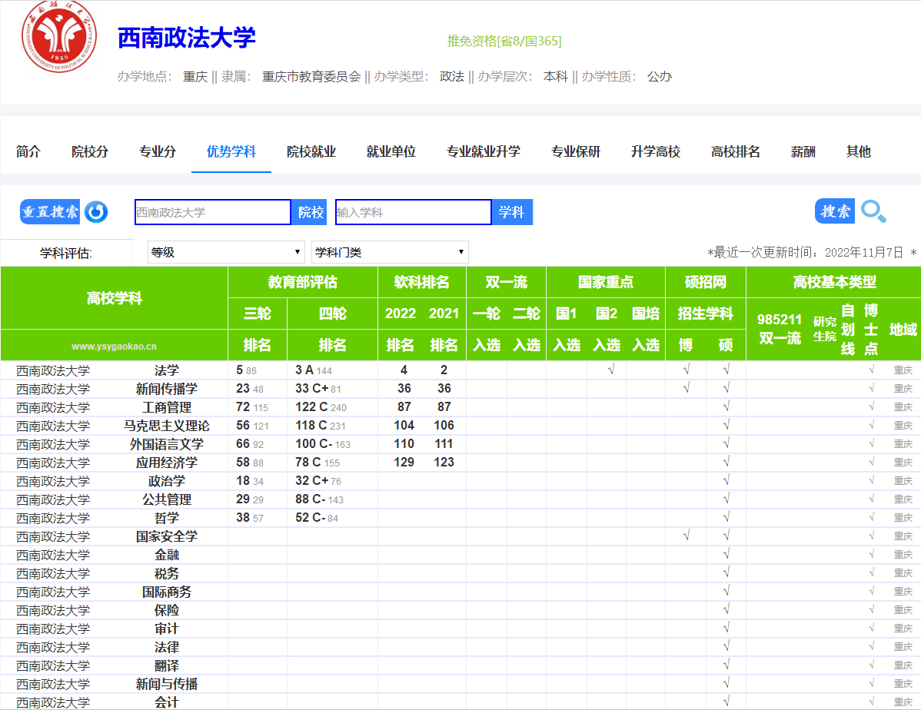Click the 国家安全学 subject row
Screen dimensions: 921x710
(x=460, y=536)
